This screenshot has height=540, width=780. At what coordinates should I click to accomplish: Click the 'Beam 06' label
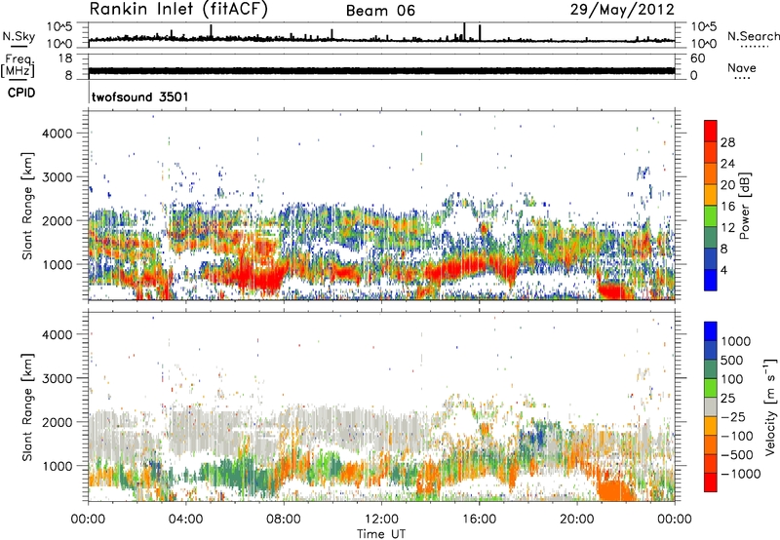pos(380,11)
